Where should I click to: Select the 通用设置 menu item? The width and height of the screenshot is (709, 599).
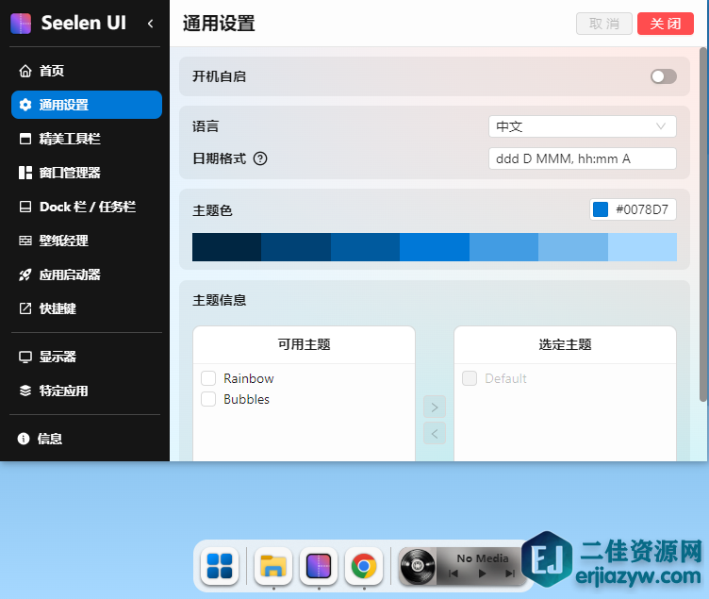87,105
